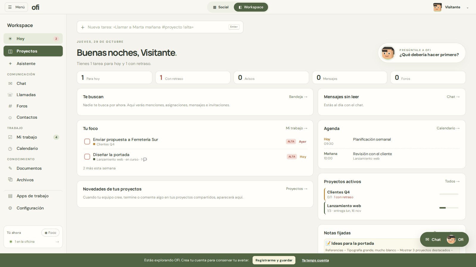Toggle the Foco mode button
Screen dimensions: 476x267
[x=50, y=233]
